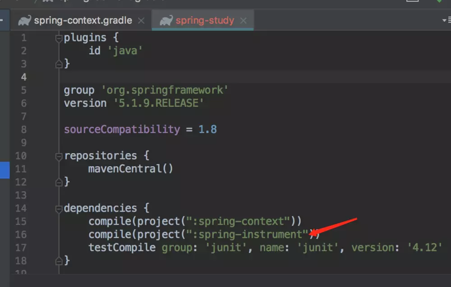Close the spring-study tab
Viewport: 451px width, 287px height.
coord(244,21)
